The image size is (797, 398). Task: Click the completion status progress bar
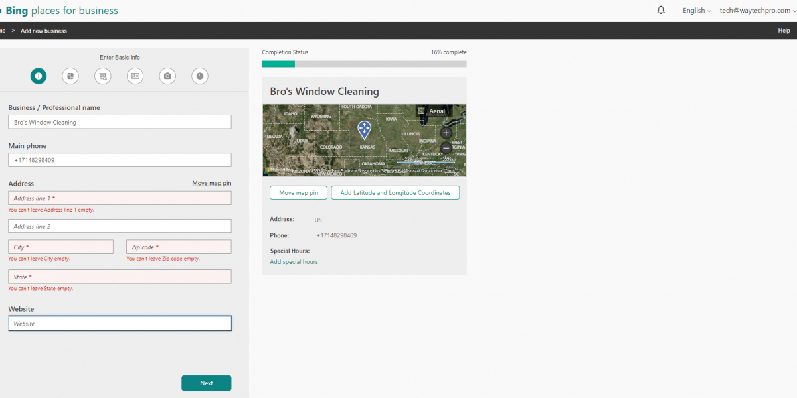(364, 64)
